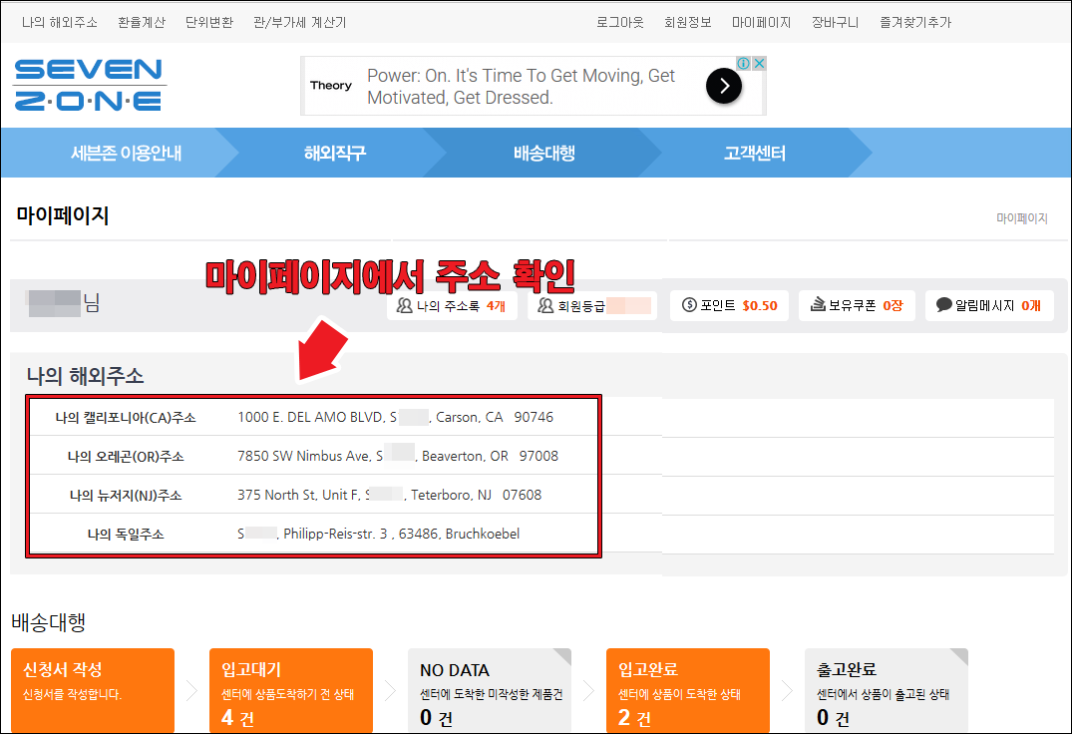Click the ad's round arrow button
The image size is (1072, 734).
click(724, 87)
